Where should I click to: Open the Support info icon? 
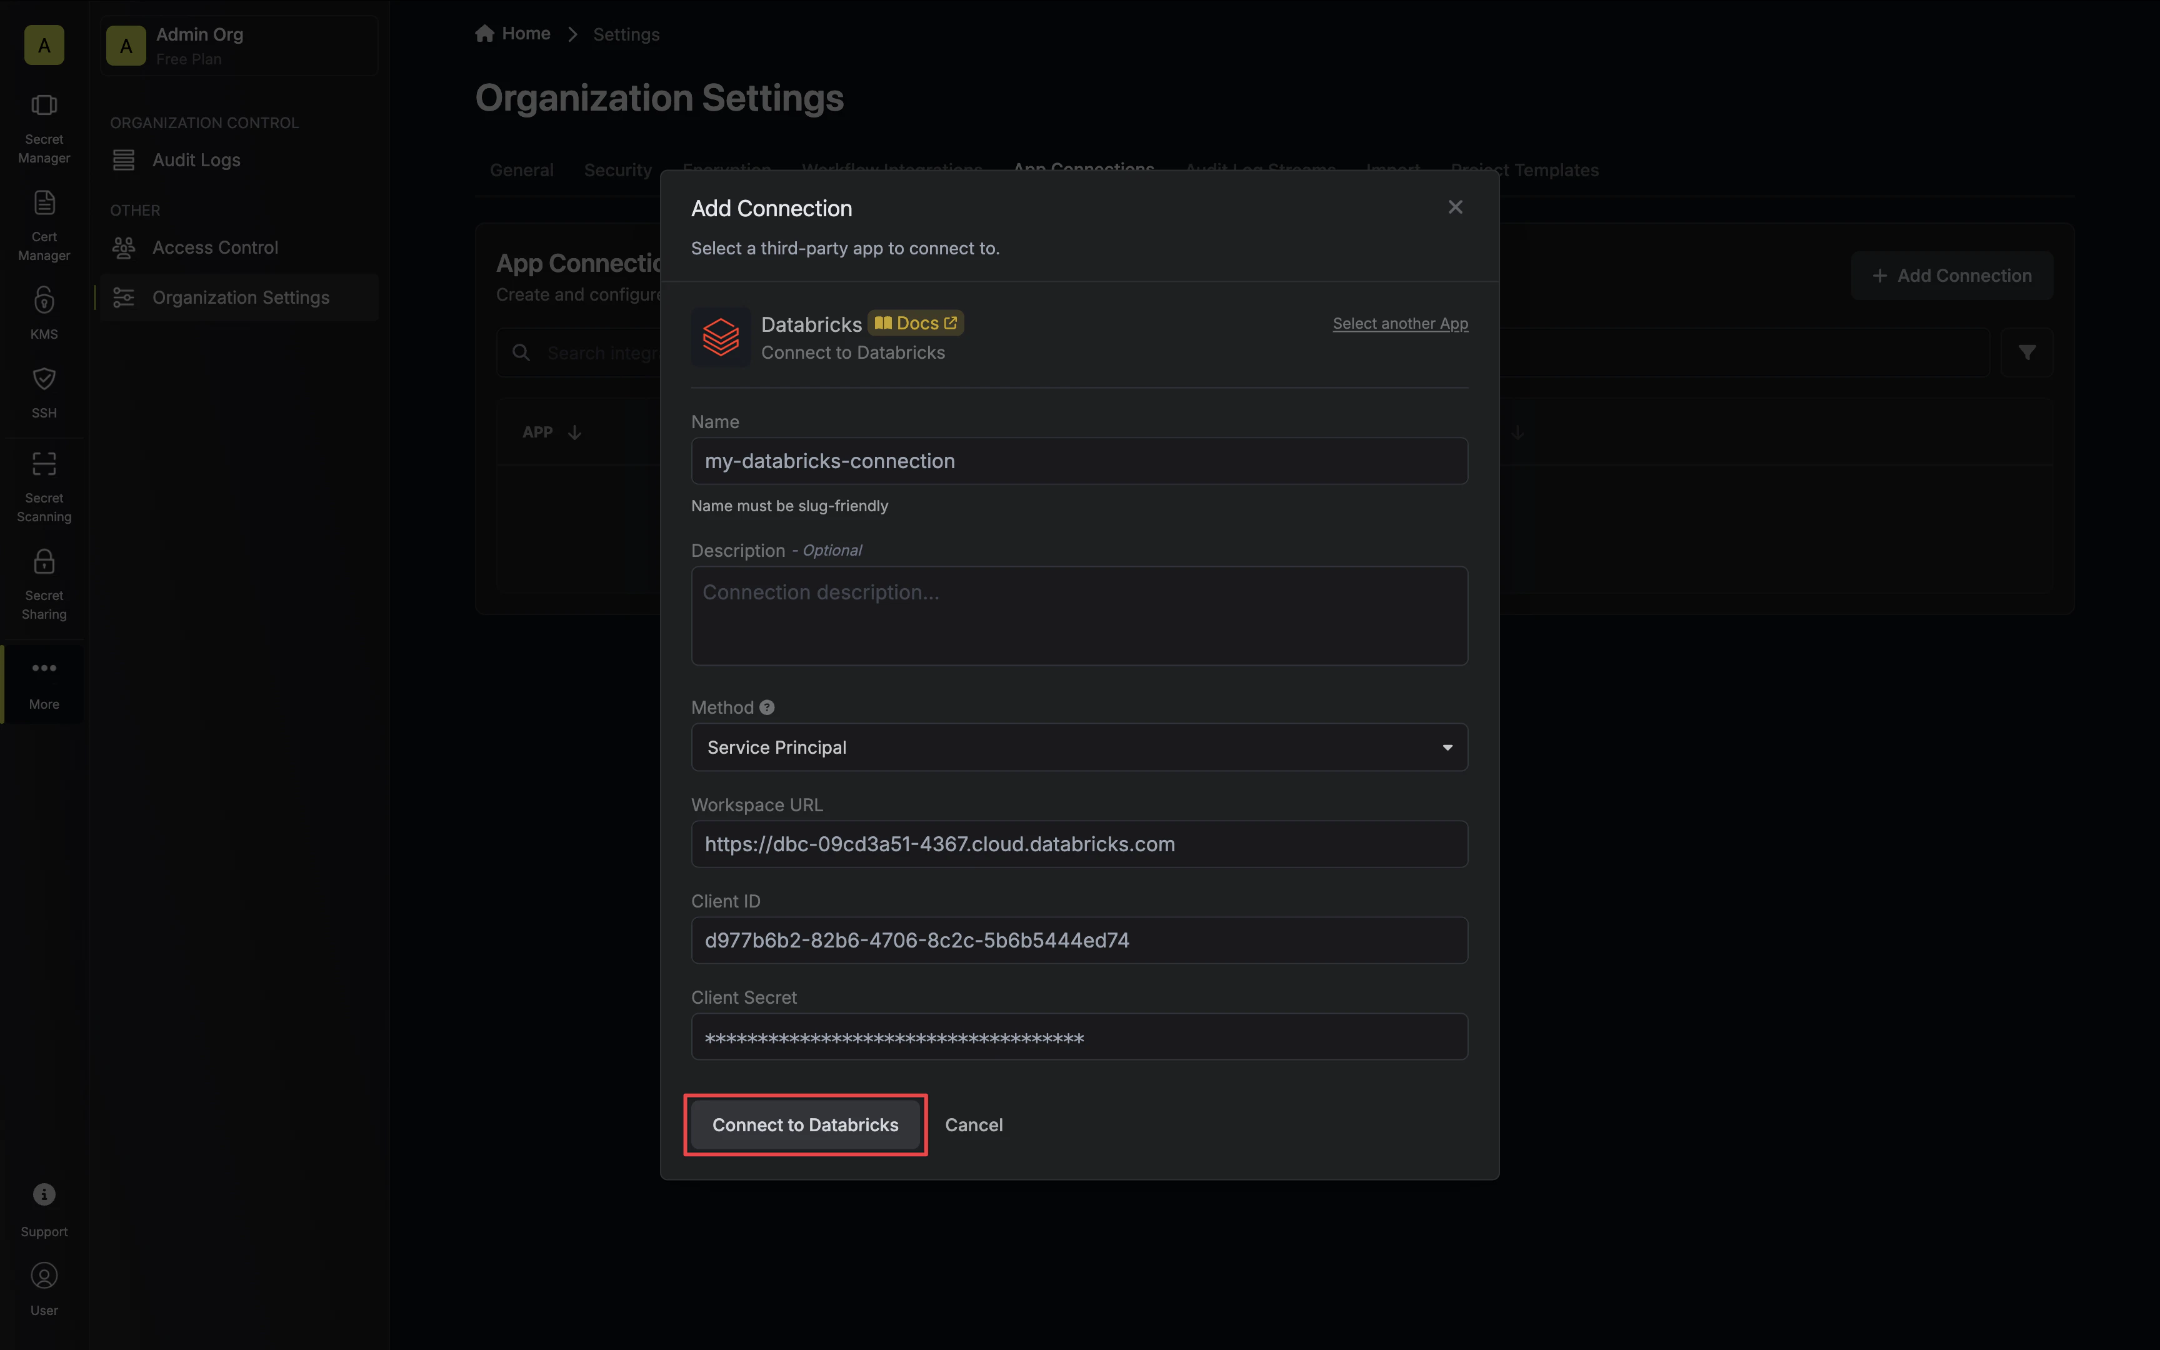click(44, 1194)
